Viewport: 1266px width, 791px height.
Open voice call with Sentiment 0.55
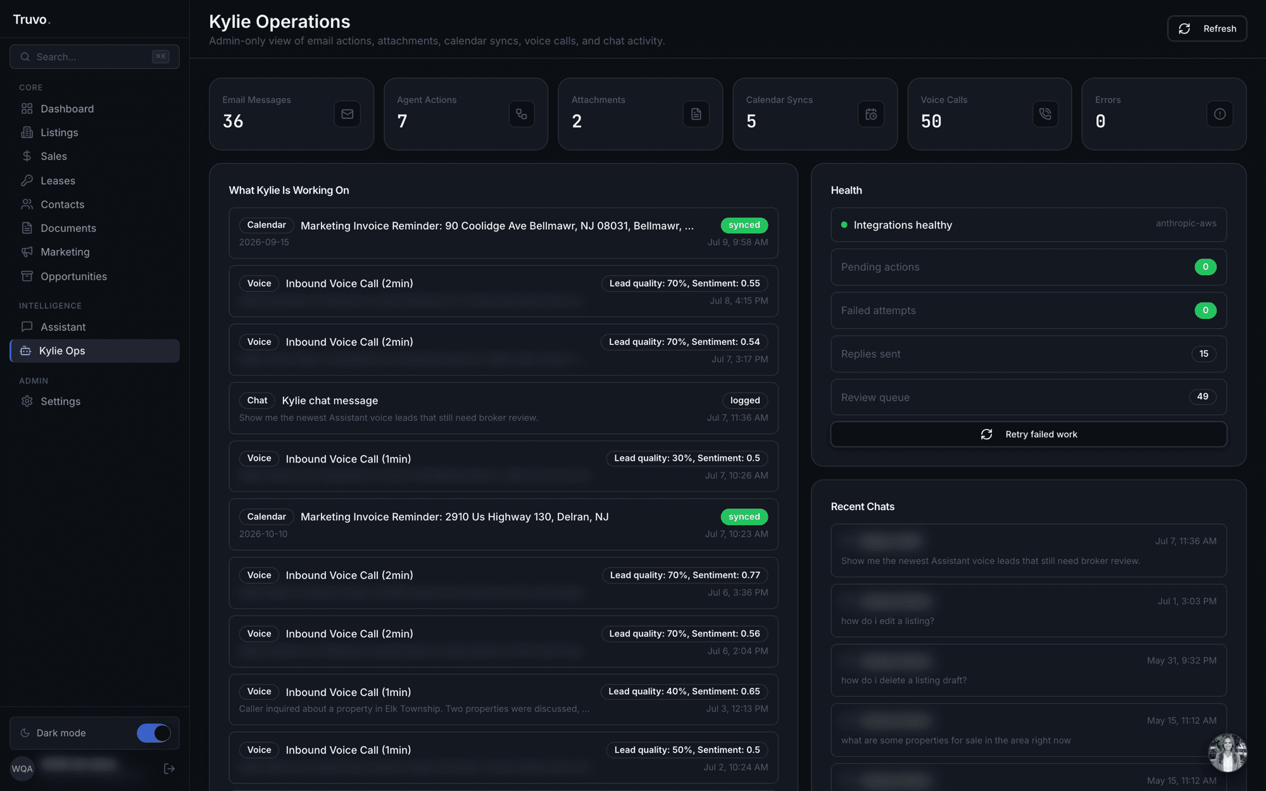pyautogui.click(x=503, y=291)
